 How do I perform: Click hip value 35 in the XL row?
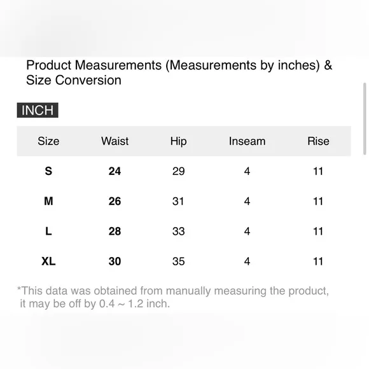178,261
